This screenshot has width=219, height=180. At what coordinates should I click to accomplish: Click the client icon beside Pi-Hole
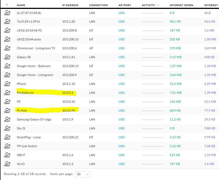tap(7, 110)
